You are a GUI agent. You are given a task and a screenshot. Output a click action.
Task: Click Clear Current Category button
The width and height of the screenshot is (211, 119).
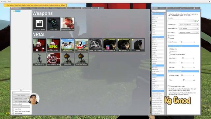(x=21, y=101)
